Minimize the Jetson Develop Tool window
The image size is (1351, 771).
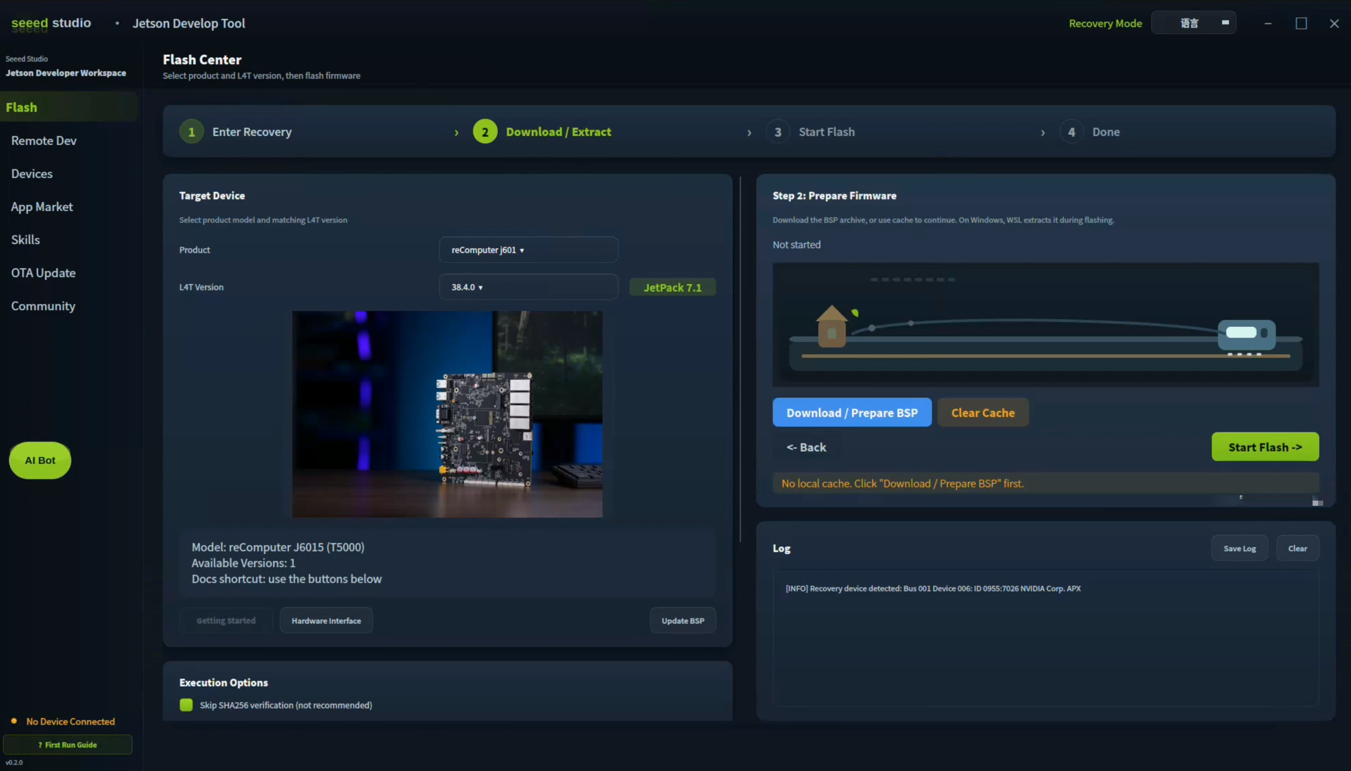coord(1268,23)
